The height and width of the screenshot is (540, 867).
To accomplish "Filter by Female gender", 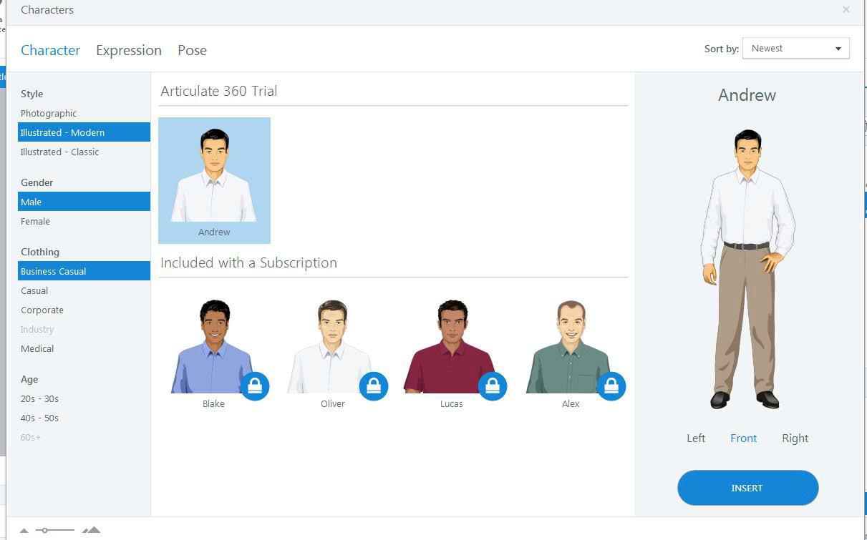I will coord(35,221).
